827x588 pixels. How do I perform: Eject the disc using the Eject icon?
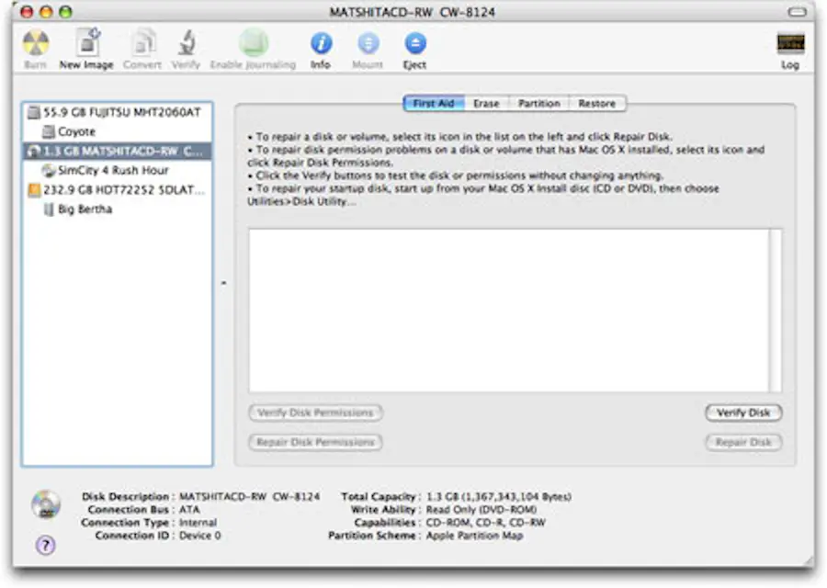click(x=414, y=46)
